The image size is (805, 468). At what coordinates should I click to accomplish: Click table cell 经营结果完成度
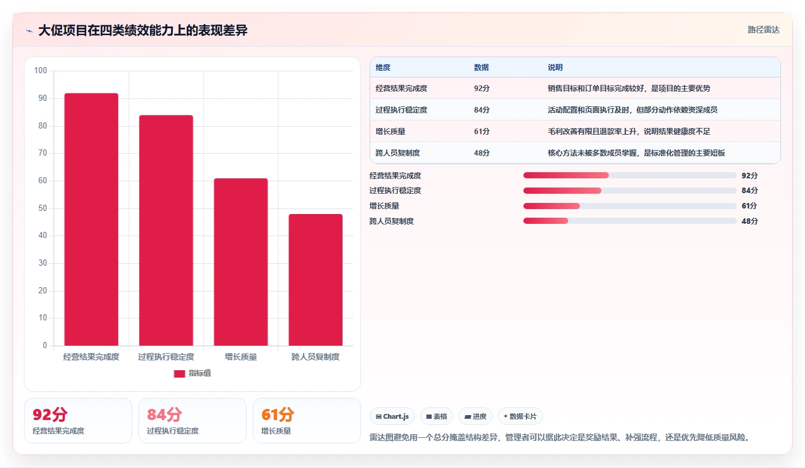(402, 89)
